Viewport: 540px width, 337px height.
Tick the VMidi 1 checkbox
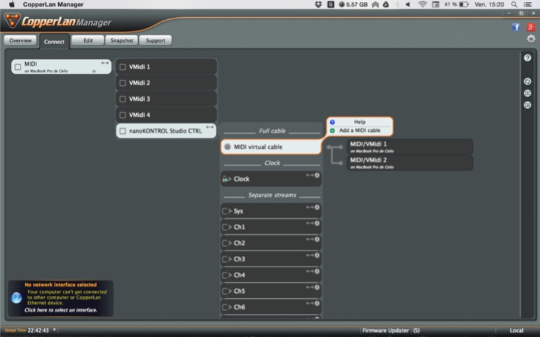tap(123, 67)
